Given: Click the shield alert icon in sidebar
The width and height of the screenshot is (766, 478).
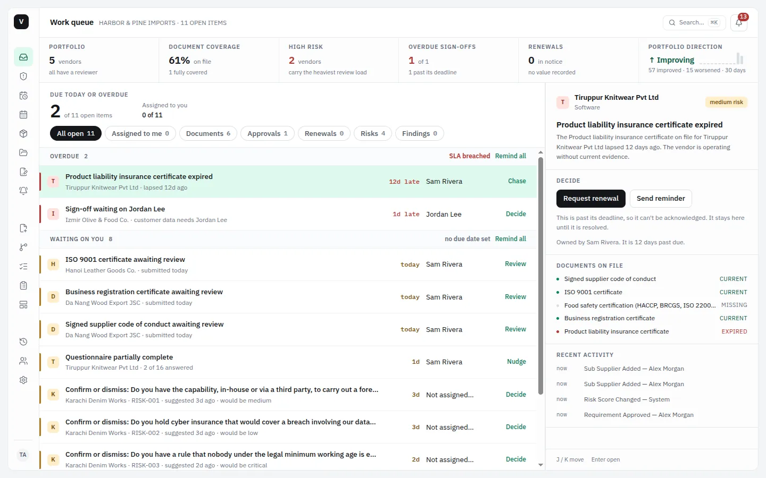Looking at the screenshot, I should (23, 76).
